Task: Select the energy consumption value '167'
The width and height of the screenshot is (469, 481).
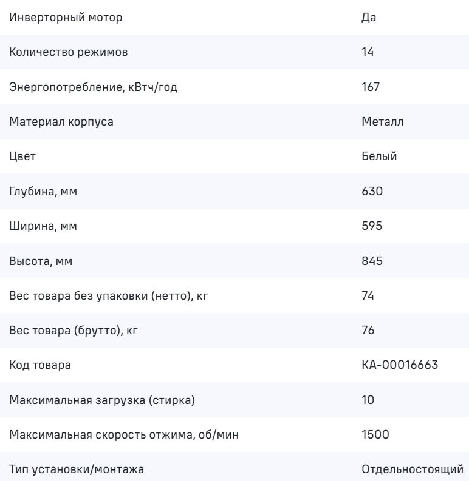Action: 370,87
